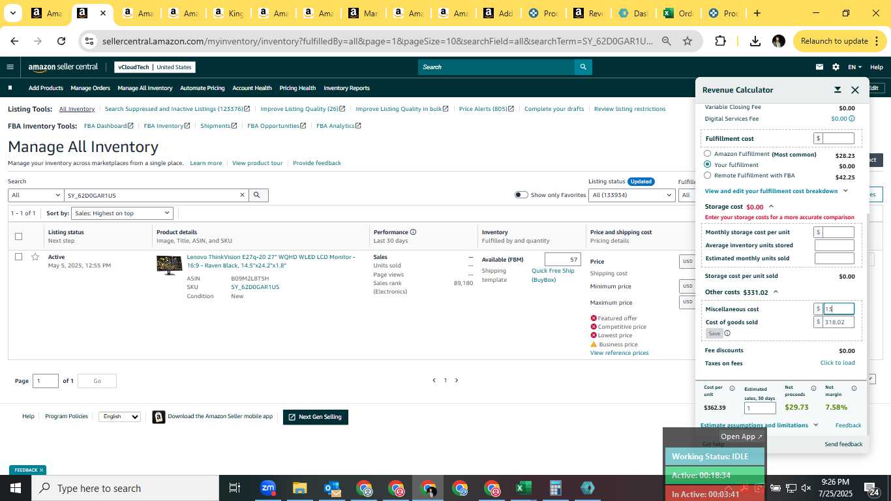Click the Available quantity field showing 57
Viewport: 891px width, 501px height.
click(562, 260)
